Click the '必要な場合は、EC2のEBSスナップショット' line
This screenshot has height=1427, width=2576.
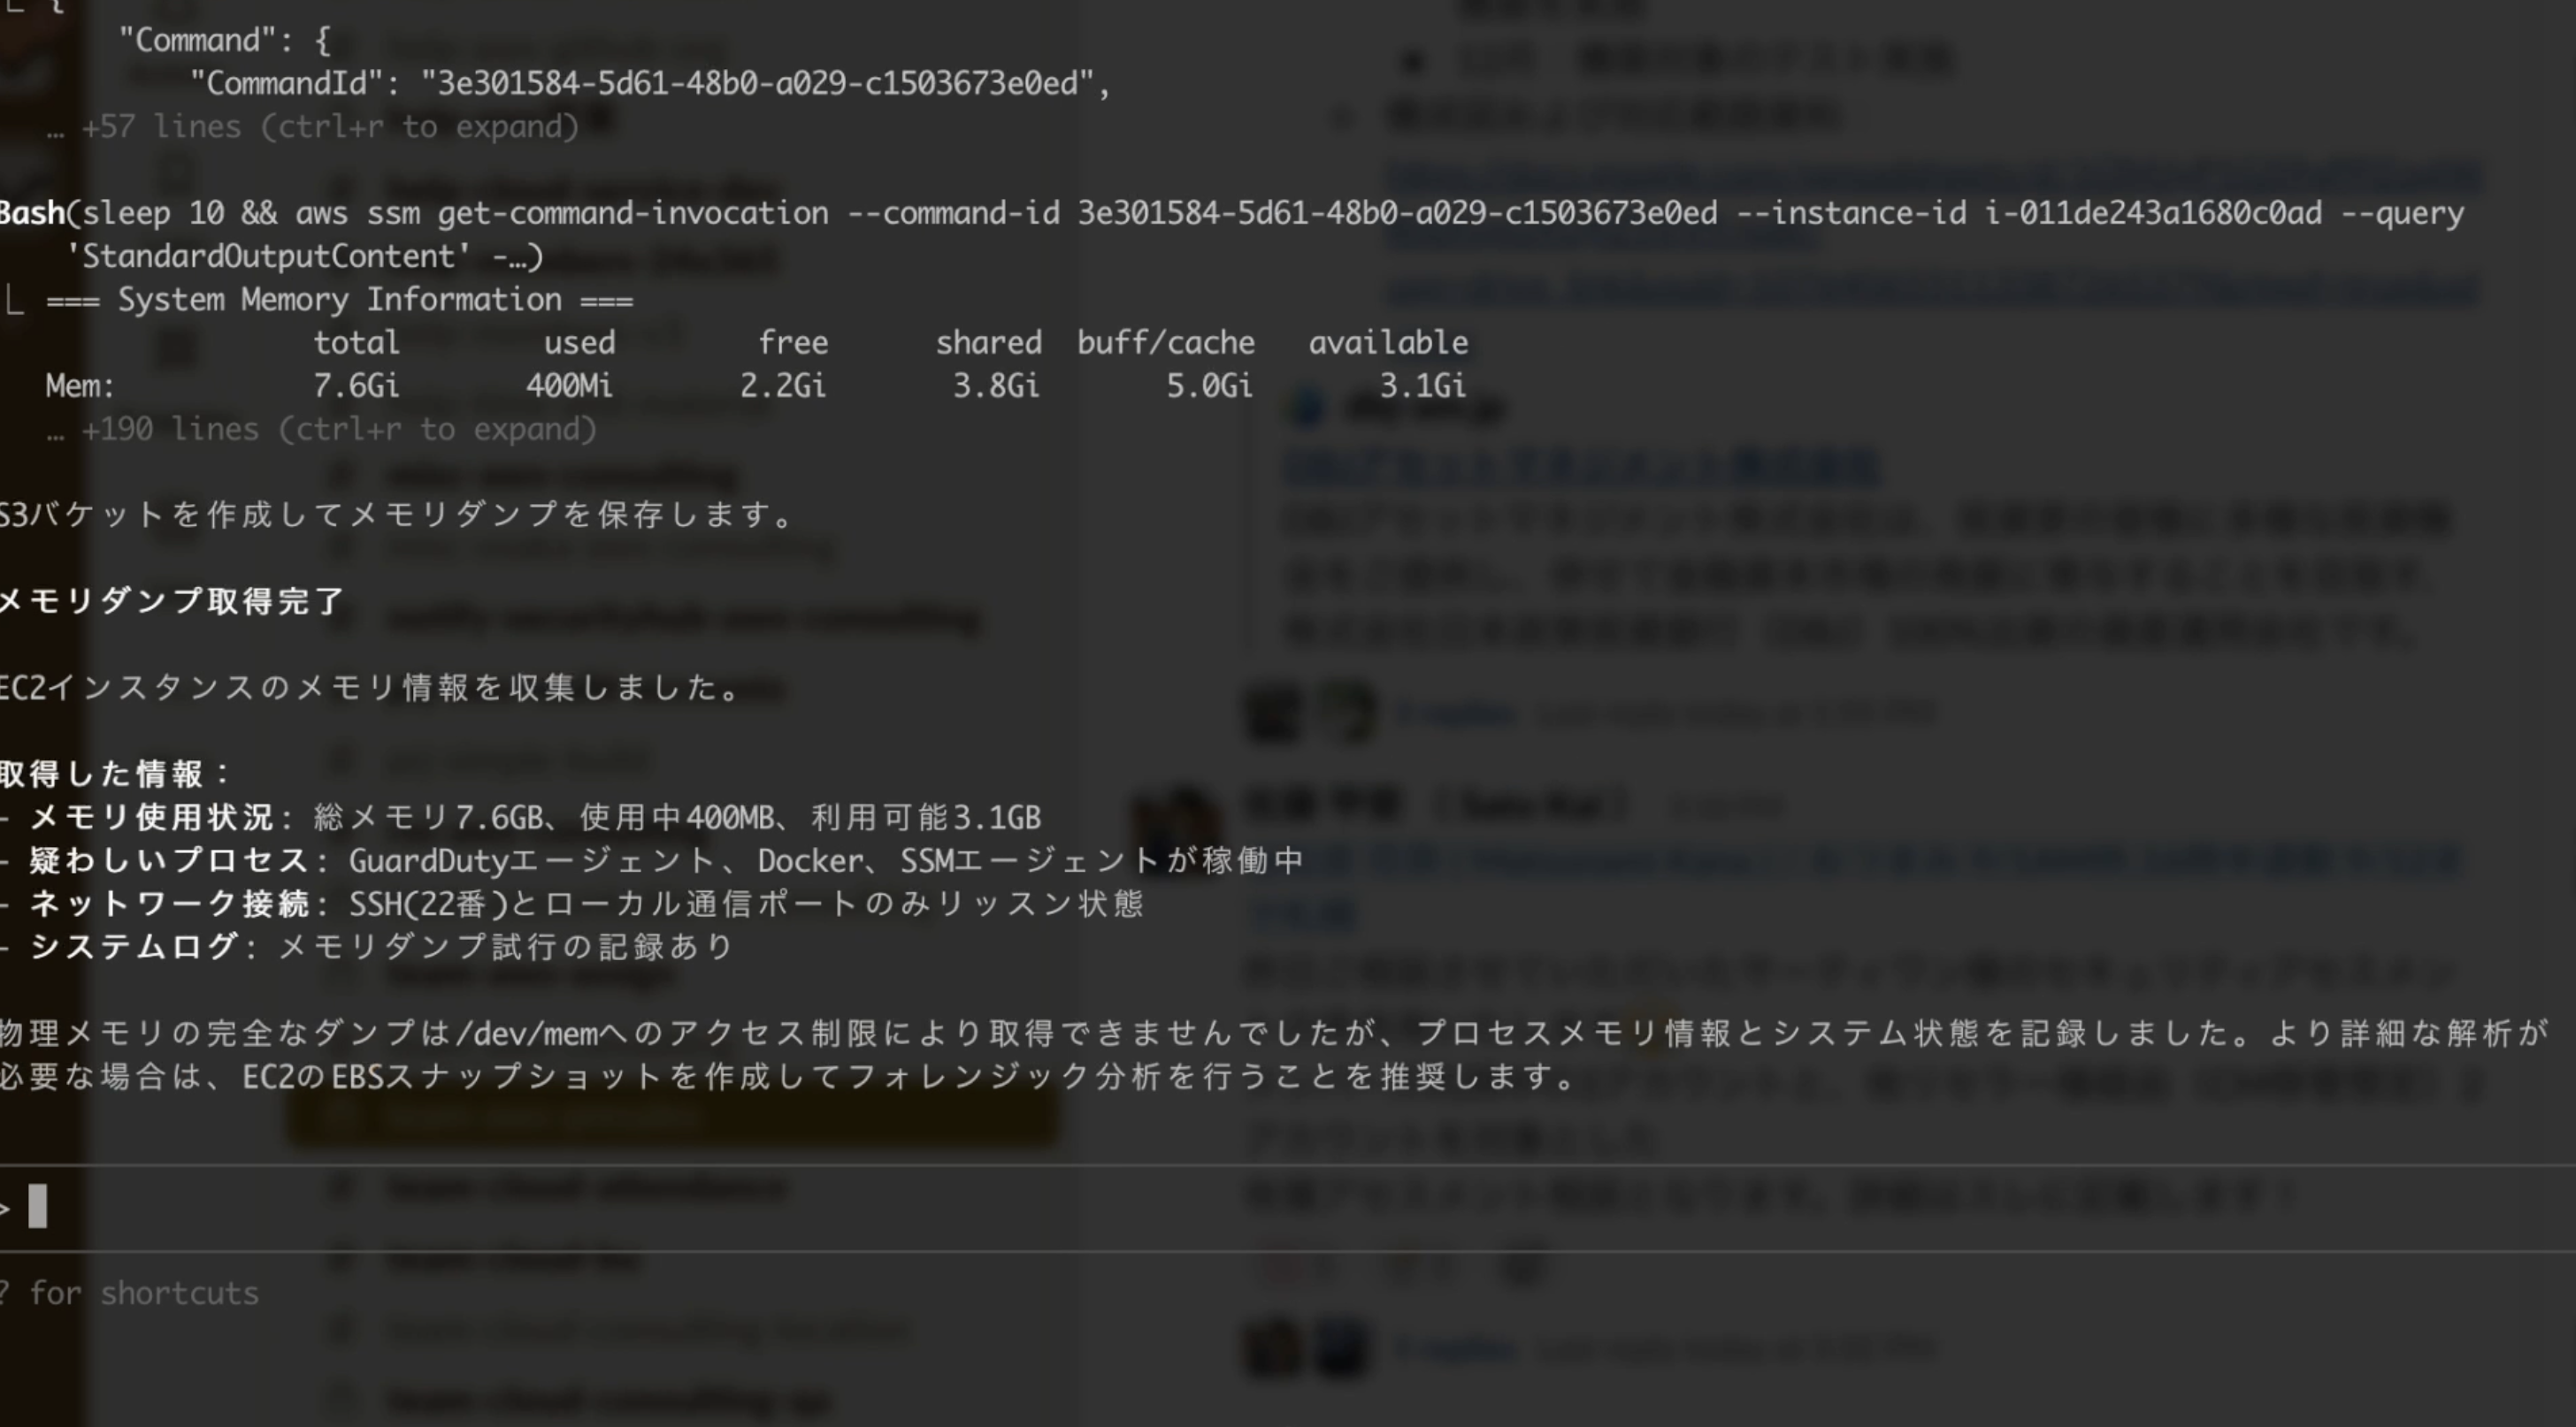tap(790, 1077)
